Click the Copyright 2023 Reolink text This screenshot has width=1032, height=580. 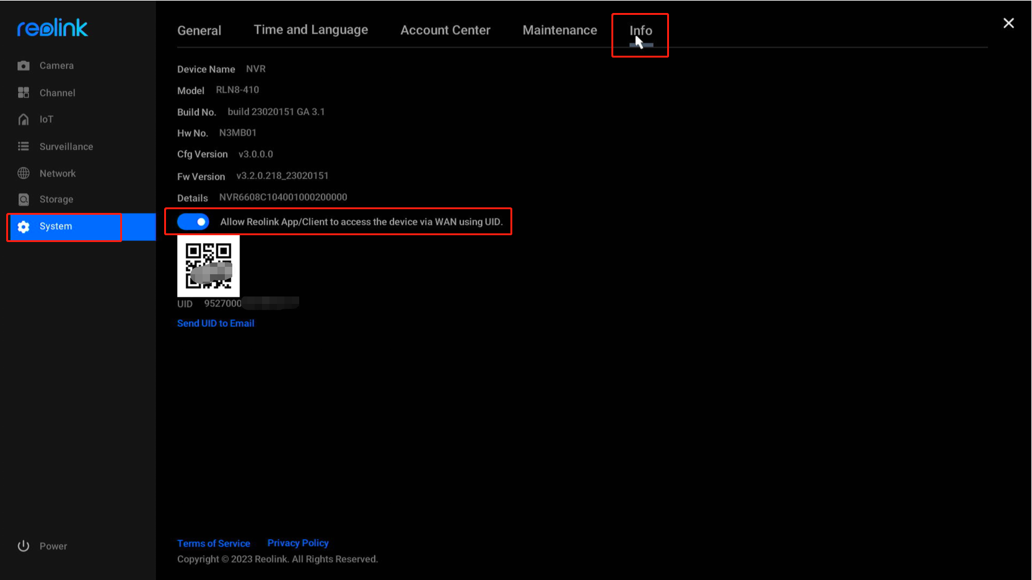[x=278, y=559]
